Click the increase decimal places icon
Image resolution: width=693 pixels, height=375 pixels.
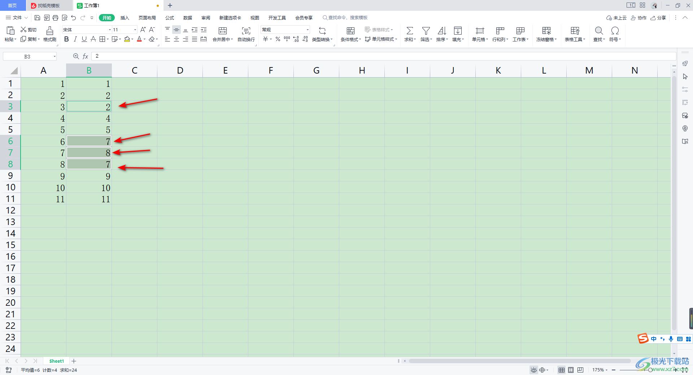tap(296, 39)
